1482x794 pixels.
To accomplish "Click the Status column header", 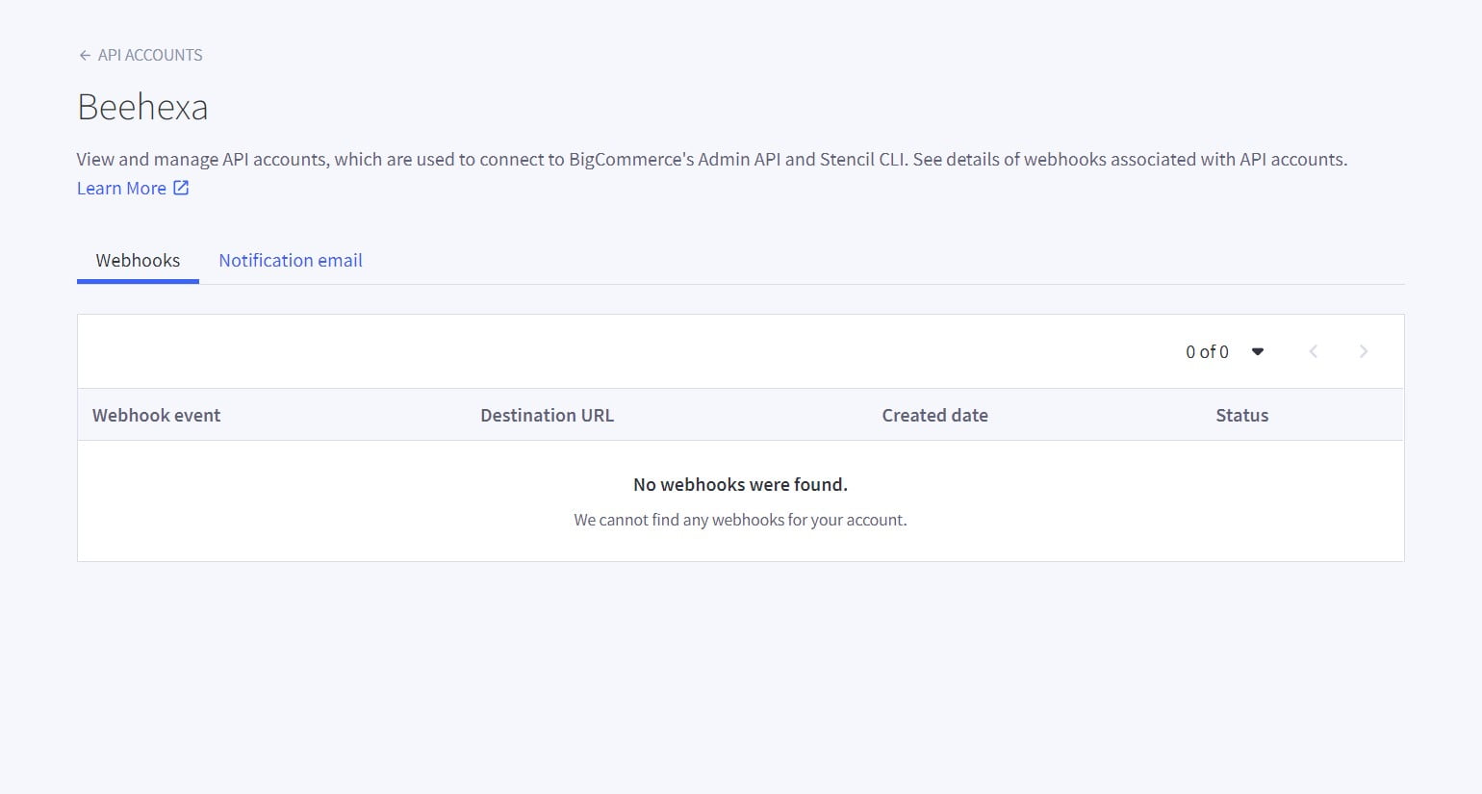I will click(x=1241, y=415).
